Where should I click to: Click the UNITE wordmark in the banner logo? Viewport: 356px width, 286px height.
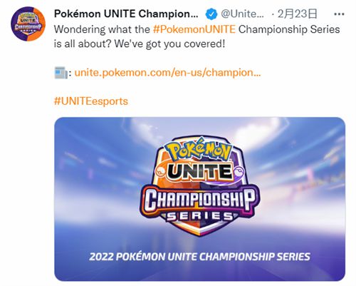click(x=200, y=171)
